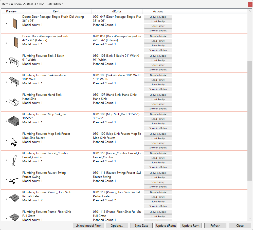Expand the Dbl_Acting door row
This screenshot has height=230, width=253.
pyautogui.click(x=6, y=24)
